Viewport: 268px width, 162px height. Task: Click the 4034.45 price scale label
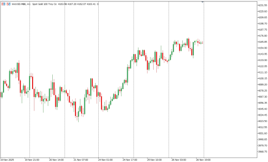263,115
